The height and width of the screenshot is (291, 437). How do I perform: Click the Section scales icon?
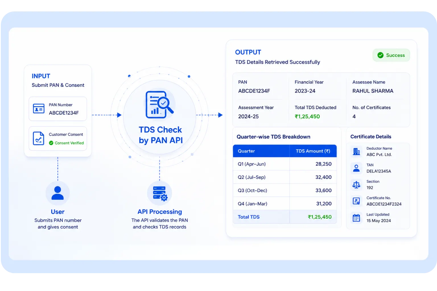pos(356,185)
